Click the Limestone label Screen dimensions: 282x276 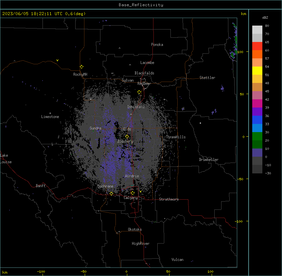click(x=50, y=117)
